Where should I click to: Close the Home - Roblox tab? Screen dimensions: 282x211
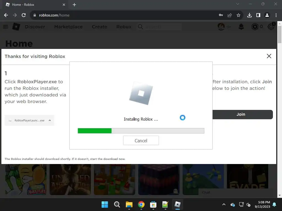click(64, 5)
